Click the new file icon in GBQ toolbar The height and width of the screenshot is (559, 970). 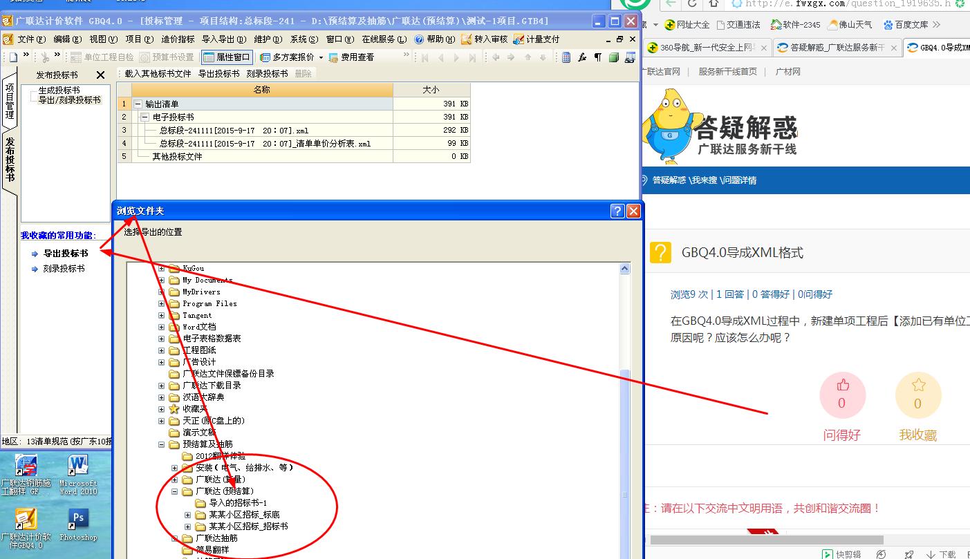[x=13, y=57]
